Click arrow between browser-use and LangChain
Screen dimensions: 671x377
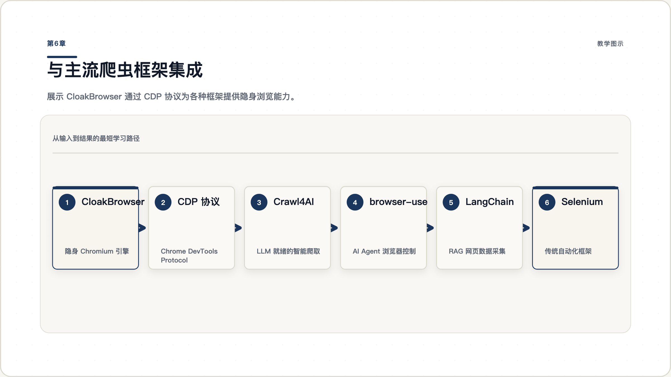coord(430,228)
